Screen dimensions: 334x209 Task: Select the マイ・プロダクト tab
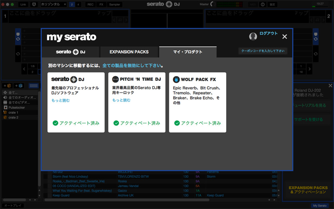click(x=187, y=52)
